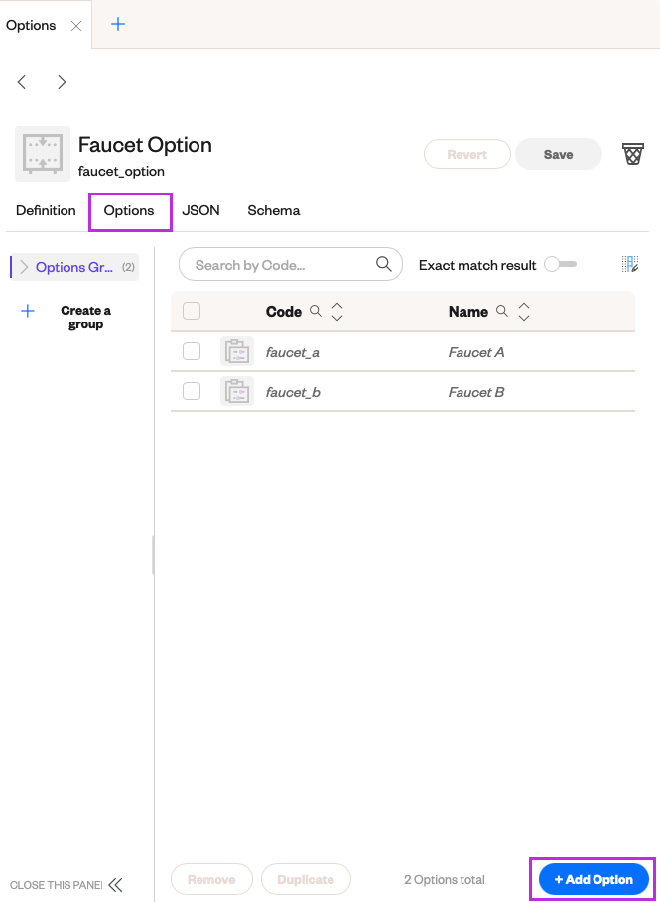Click the Duplicate button

tap(306, 879)
